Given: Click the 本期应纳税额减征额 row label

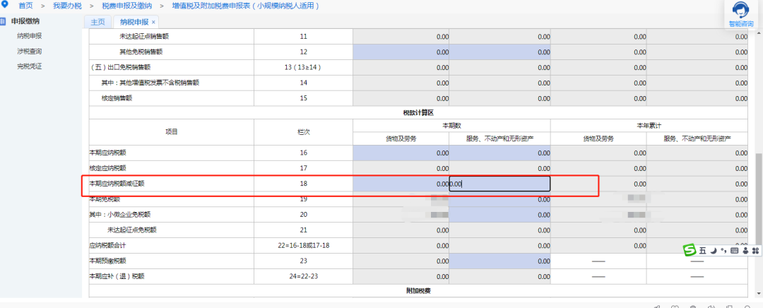Looking at the screenshot, I should (117, 184).
